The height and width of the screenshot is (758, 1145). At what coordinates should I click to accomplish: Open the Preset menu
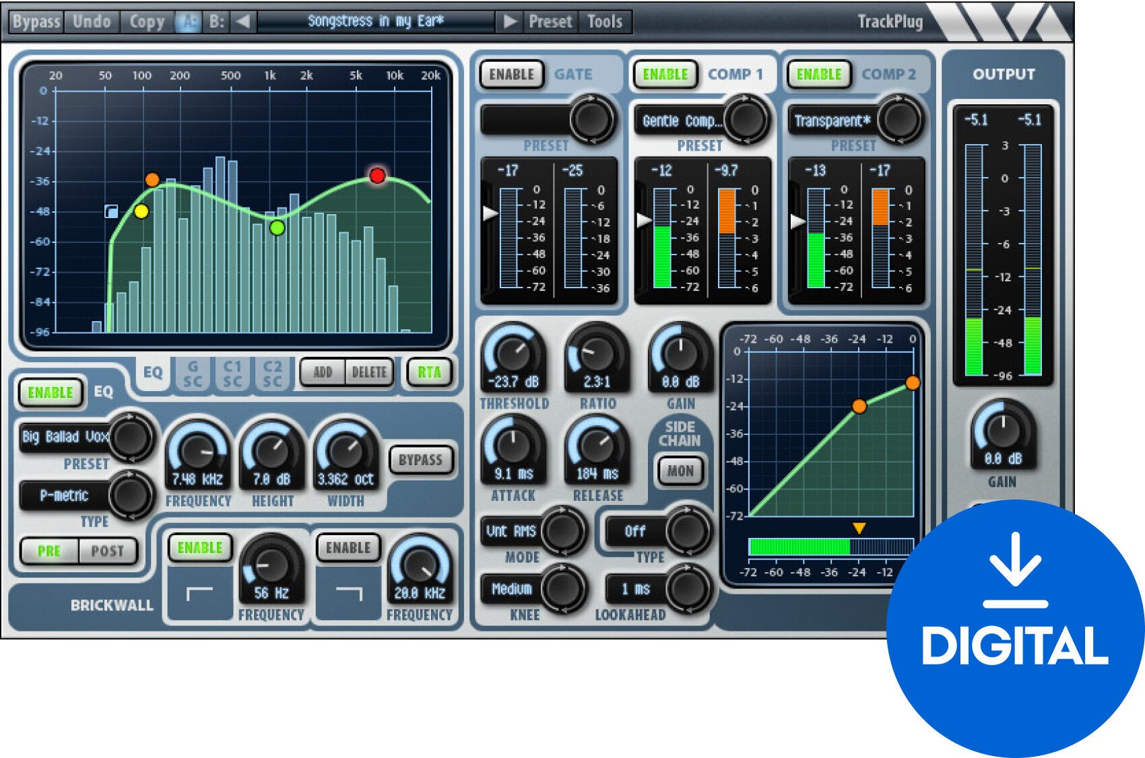pos(550,22)
